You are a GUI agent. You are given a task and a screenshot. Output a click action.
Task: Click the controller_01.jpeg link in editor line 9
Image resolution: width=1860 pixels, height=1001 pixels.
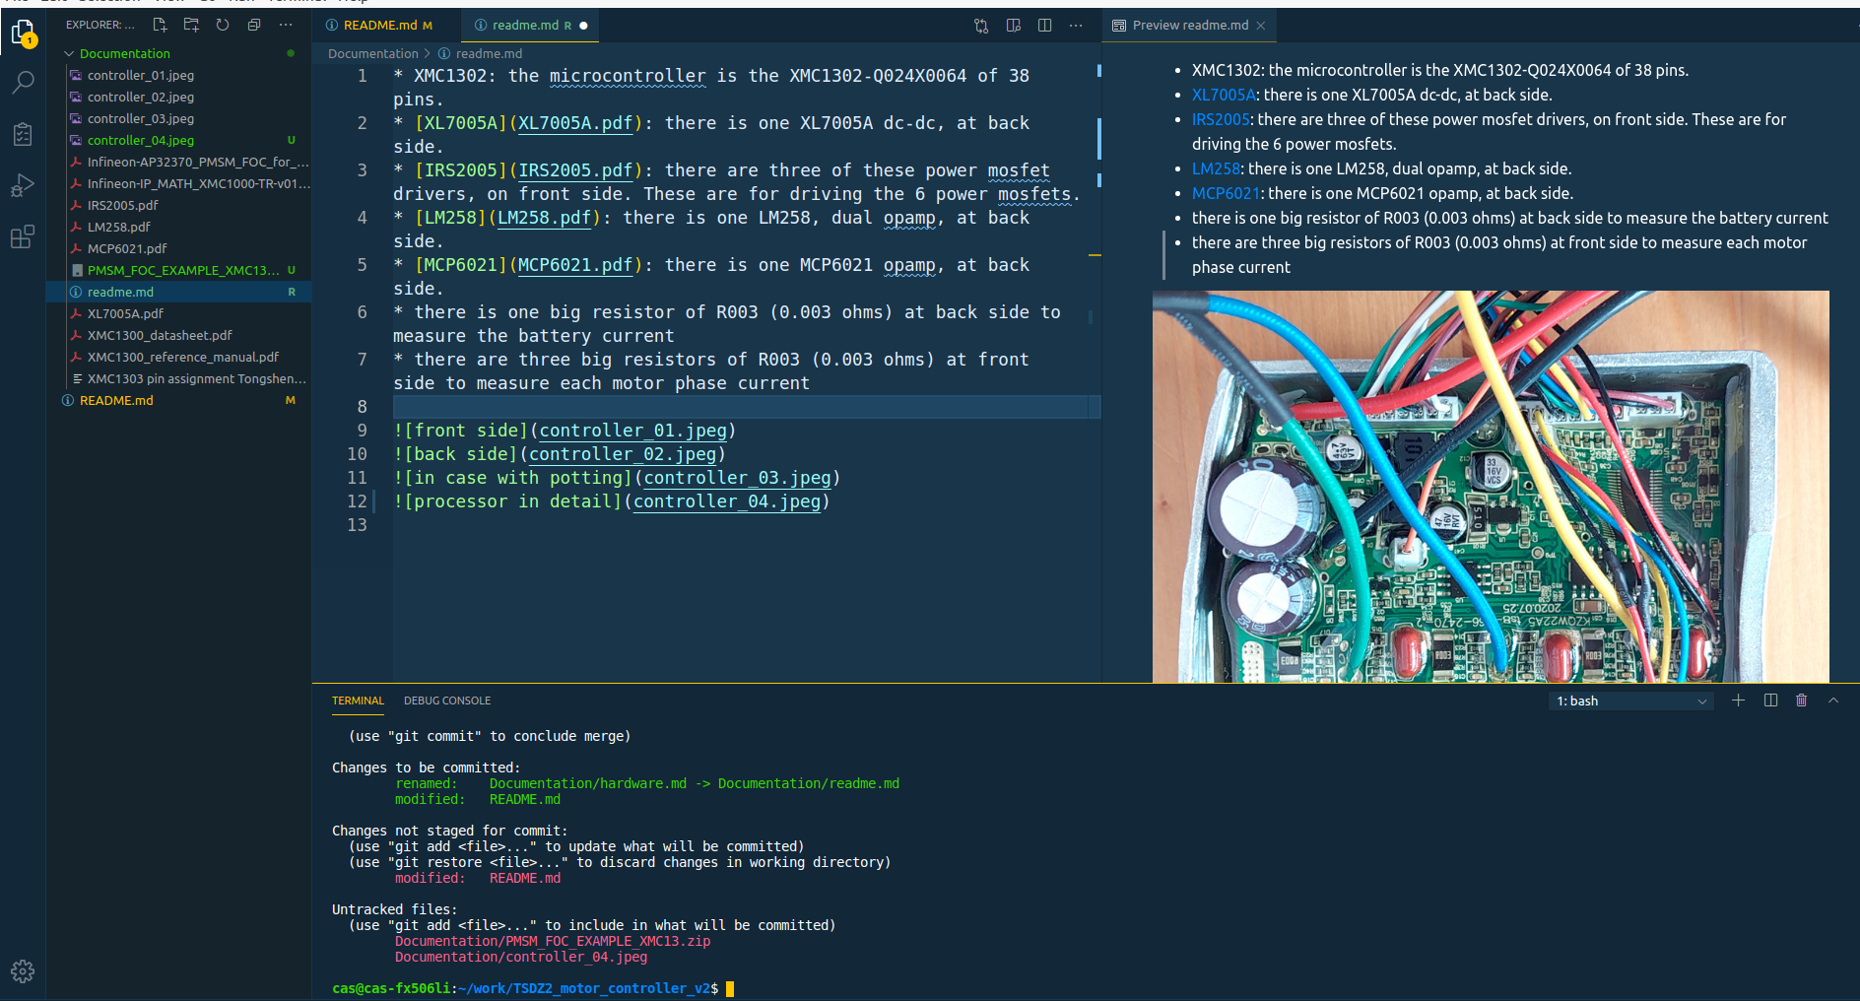tap(632, 431)
